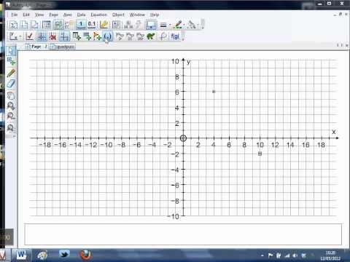Open the Data menu
This screenshot has height=262, width=350.
[81, 15]
